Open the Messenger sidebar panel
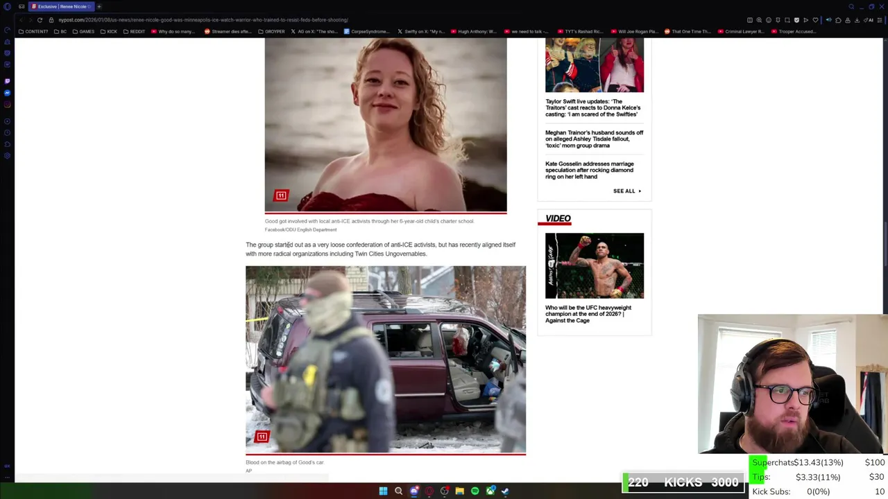This screenshot has height=499, width=888. pyautogui.click(x=7, y=93)
